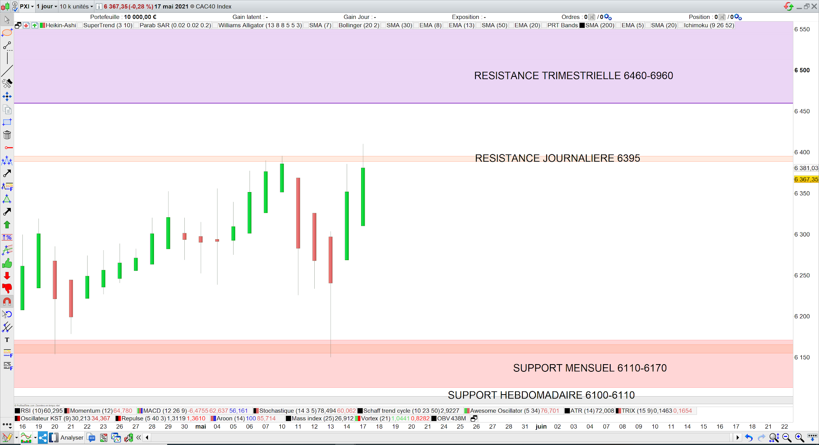Select the green up arrow marker tool
The image size is (819, 445).
pyautogui.click(x=7, y=225)
